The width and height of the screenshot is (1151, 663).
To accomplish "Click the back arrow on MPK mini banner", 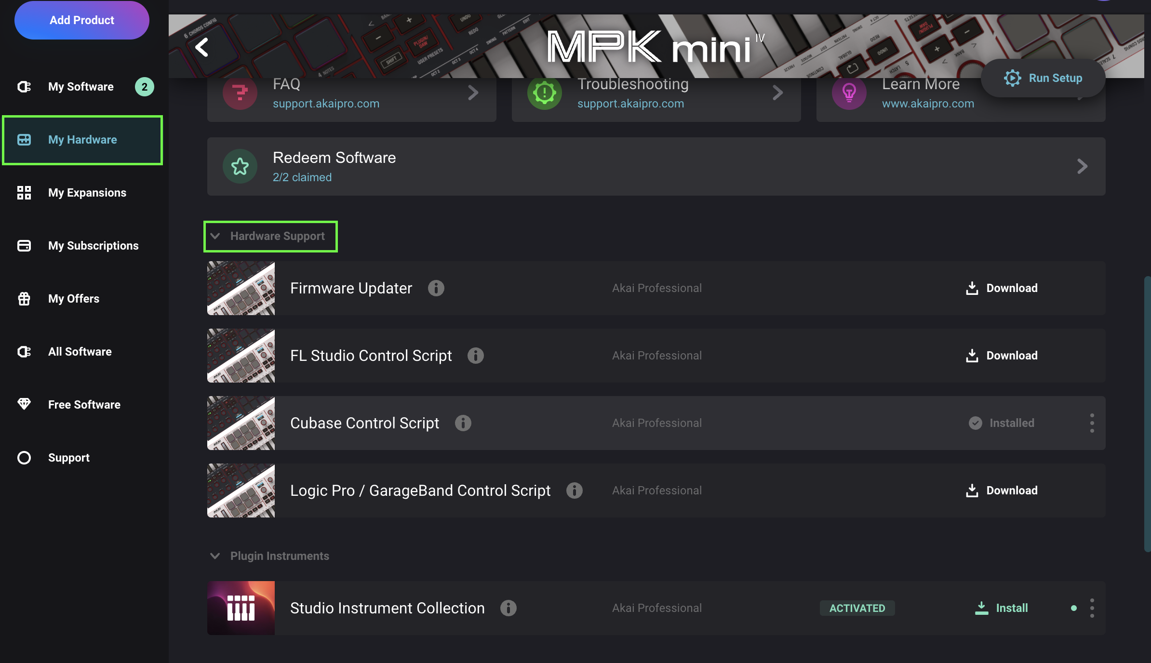I will [202, 47].
